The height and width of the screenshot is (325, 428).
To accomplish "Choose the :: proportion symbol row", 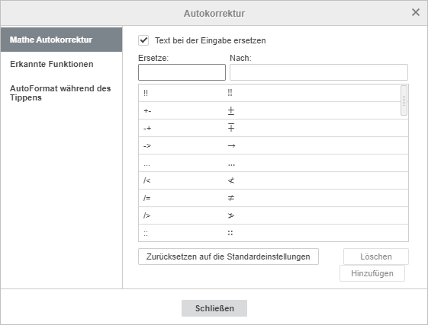I will [273, 233].
